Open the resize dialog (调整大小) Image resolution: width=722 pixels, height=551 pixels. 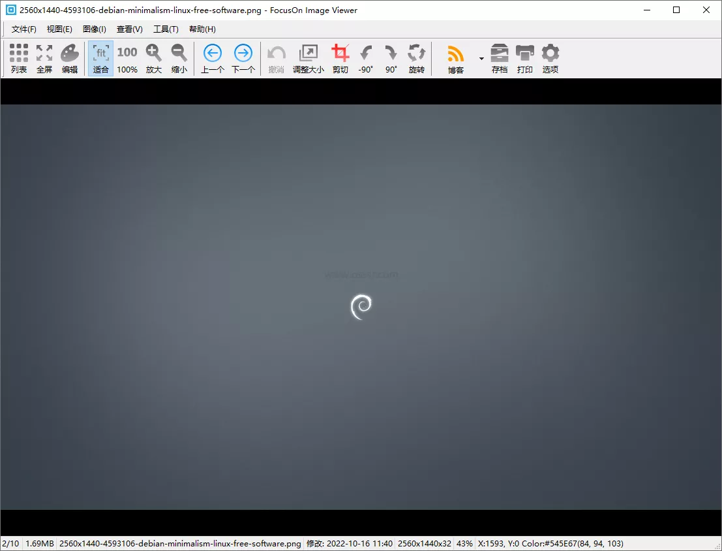click(308, 59)
